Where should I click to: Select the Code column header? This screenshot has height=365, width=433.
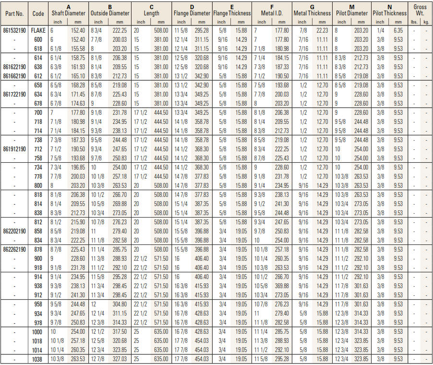[x=38, y=13]
